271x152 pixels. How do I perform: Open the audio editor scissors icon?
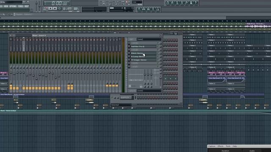point(182,3)
